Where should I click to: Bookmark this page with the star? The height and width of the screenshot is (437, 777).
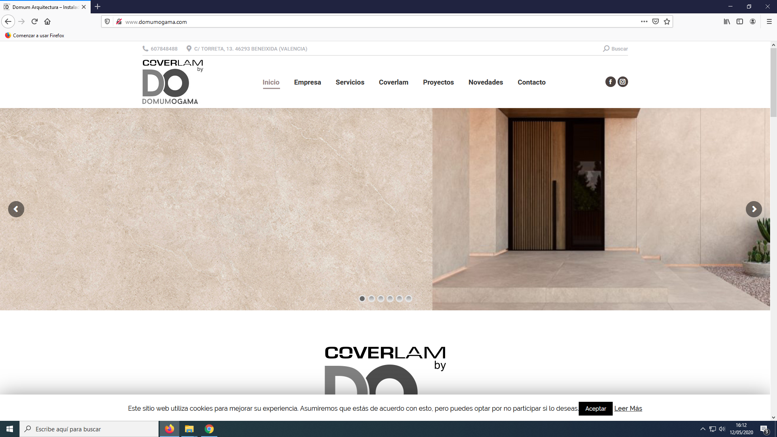point(667,21)
